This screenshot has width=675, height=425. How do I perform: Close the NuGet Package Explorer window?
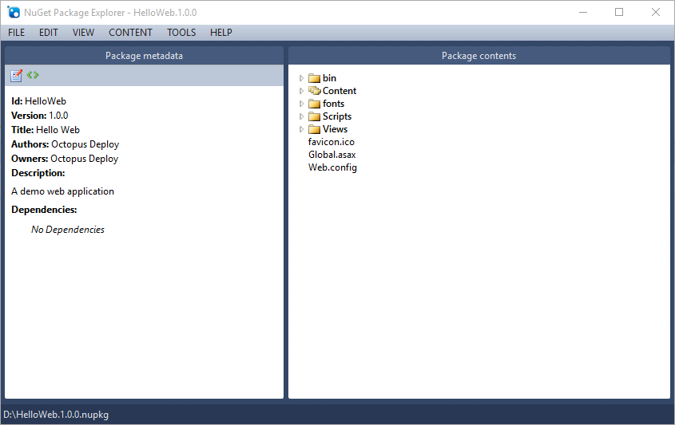coord(656,13)
